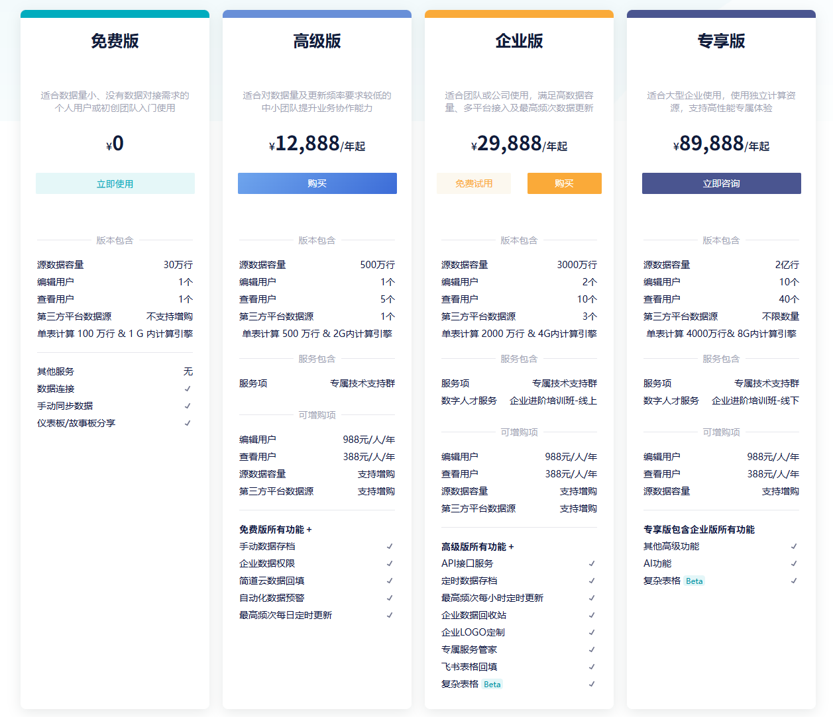The height and width of the screenshot is (717, 833).
Task: Click the checkmark for 仪表板/故事板分享
Action: (x=188, y=423)
